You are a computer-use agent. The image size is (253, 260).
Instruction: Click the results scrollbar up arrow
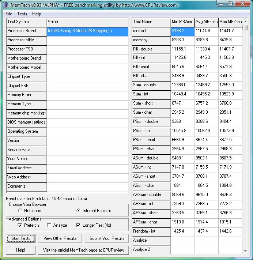pos(245,21)
